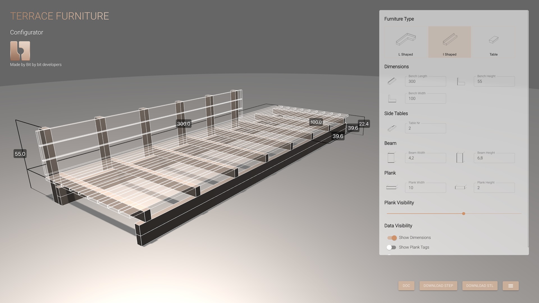This screenshot has height=303, width=539.
Task: Adjust the Plank Visibility slider handle
Action: click(464, 214)
